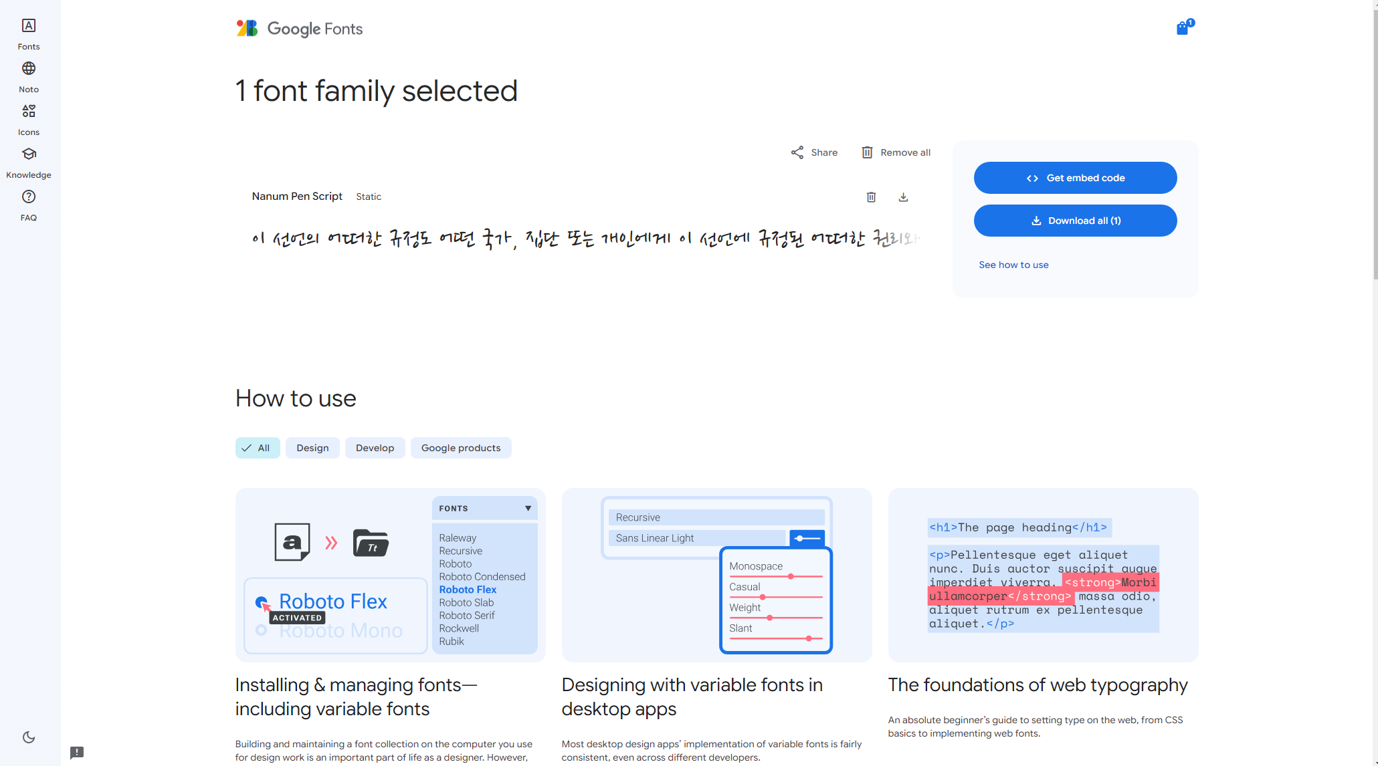Click Share for the selection
Screen dimensions: 1378x766
814,152
